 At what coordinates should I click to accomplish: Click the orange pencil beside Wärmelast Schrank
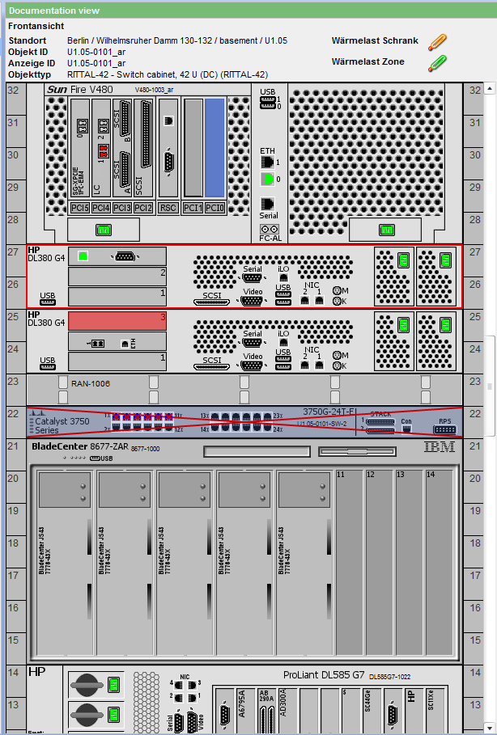437,41
